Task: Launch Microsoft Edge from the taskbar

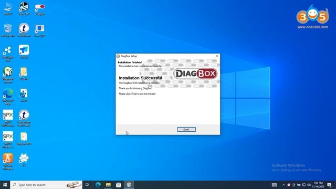Action: [x=98, y=185]
